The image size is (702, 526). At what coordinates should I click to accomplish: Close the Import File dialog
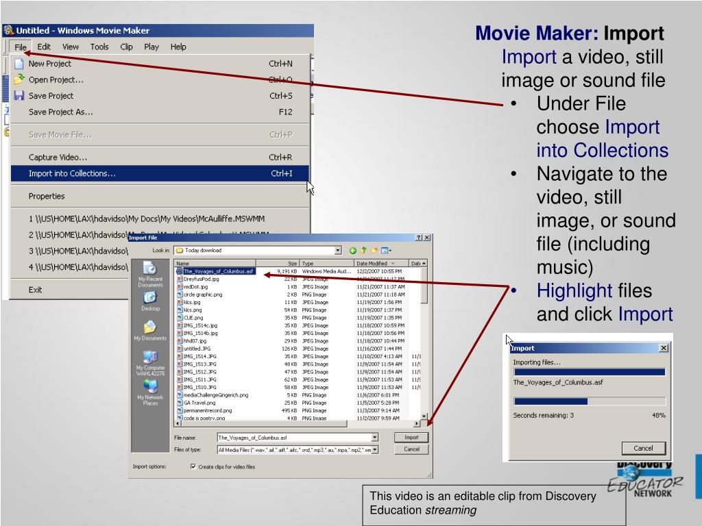pyautogui.click(x=426, y=238)
